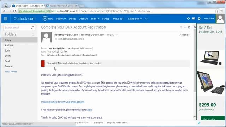Open the Categories dropdown
Screen dimensions: 226x127
click(135, 19)
